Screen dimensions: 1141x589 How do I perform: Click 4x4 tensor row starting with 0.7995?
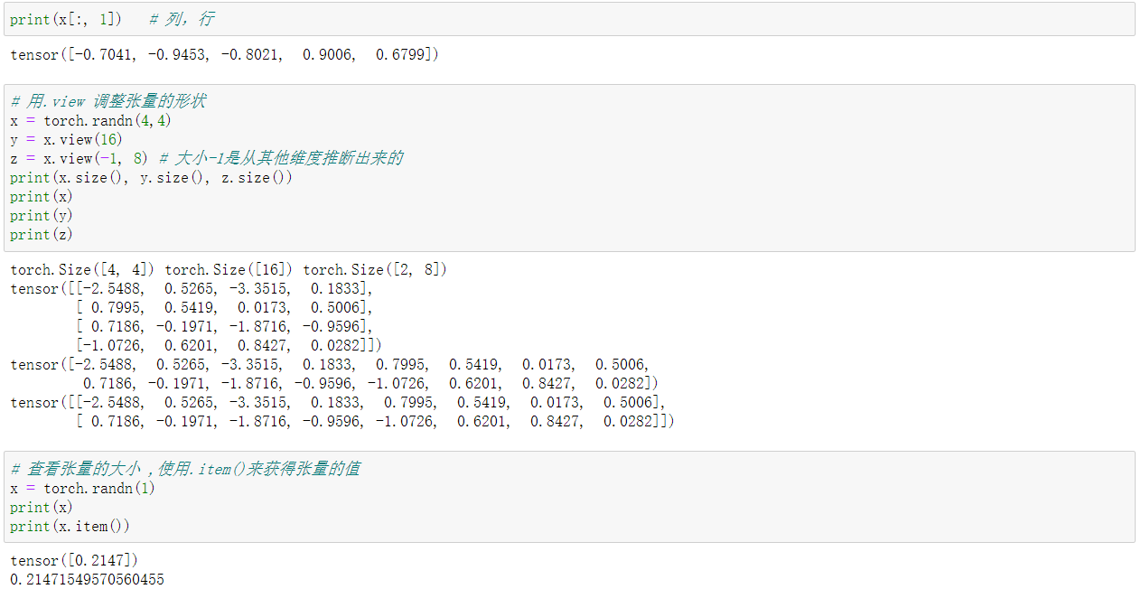tap(225, 308)
